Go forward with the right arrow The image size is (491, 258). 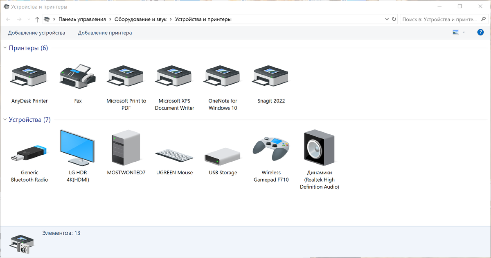pos(19,19)
